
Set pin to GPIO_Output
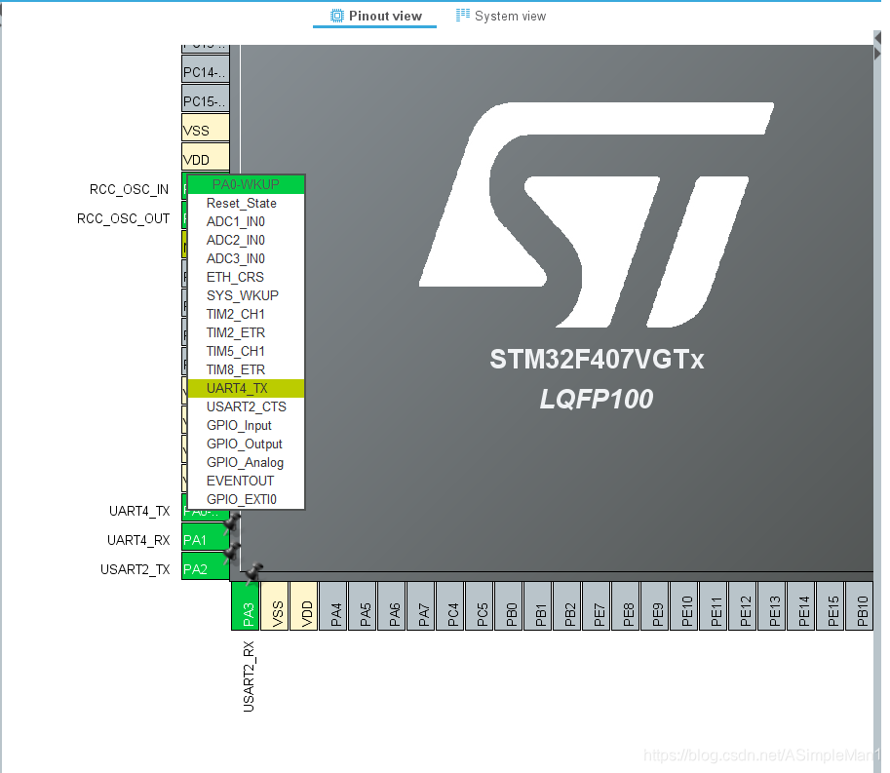246,444
